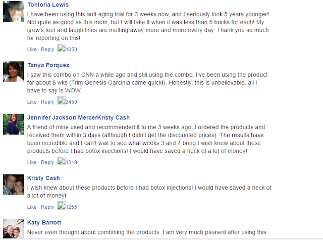Open Tanya Porquez profile picture
Viewport: 323px width, 240px height.
pyautogui.click(x=13, y=72)
